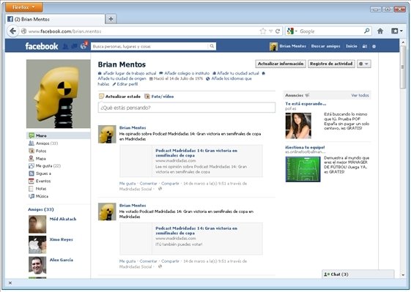Click Buscar amigos link in header
The image size is (411, 292).
325,46
